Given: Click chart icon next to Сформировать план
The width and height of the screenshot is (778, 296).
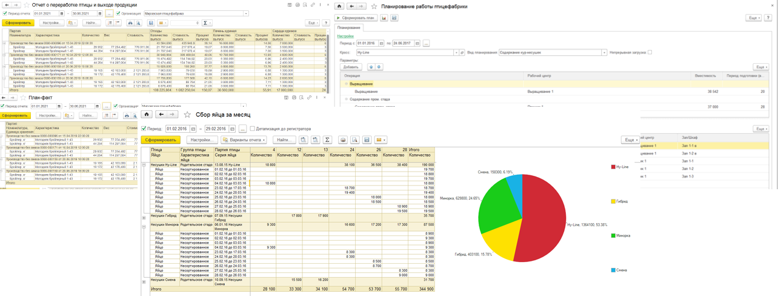Looking at the screenshot, I should (384, 18).
